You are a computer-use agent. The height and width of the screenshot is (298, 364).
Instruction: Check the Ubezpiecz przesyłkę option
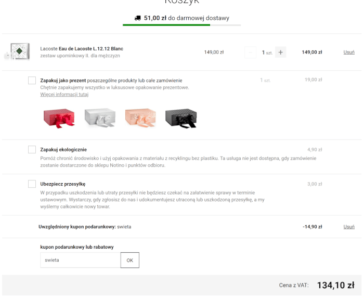point(32,184)
